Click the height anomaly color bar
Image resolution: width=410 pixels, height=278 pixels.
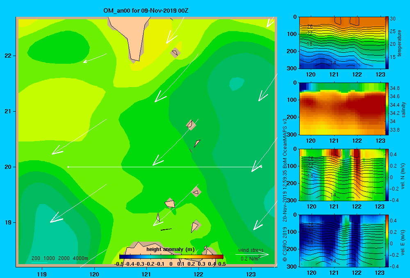[x=171, y=257]
